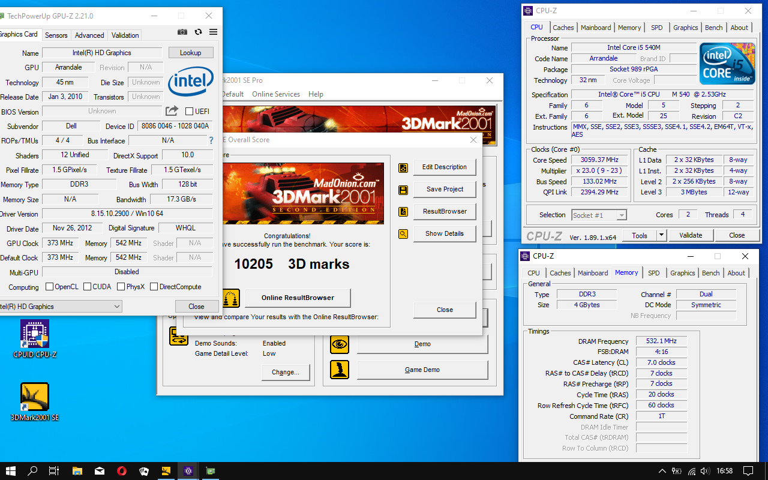Click the Validate button in CPU-Z

coord(690,235)
